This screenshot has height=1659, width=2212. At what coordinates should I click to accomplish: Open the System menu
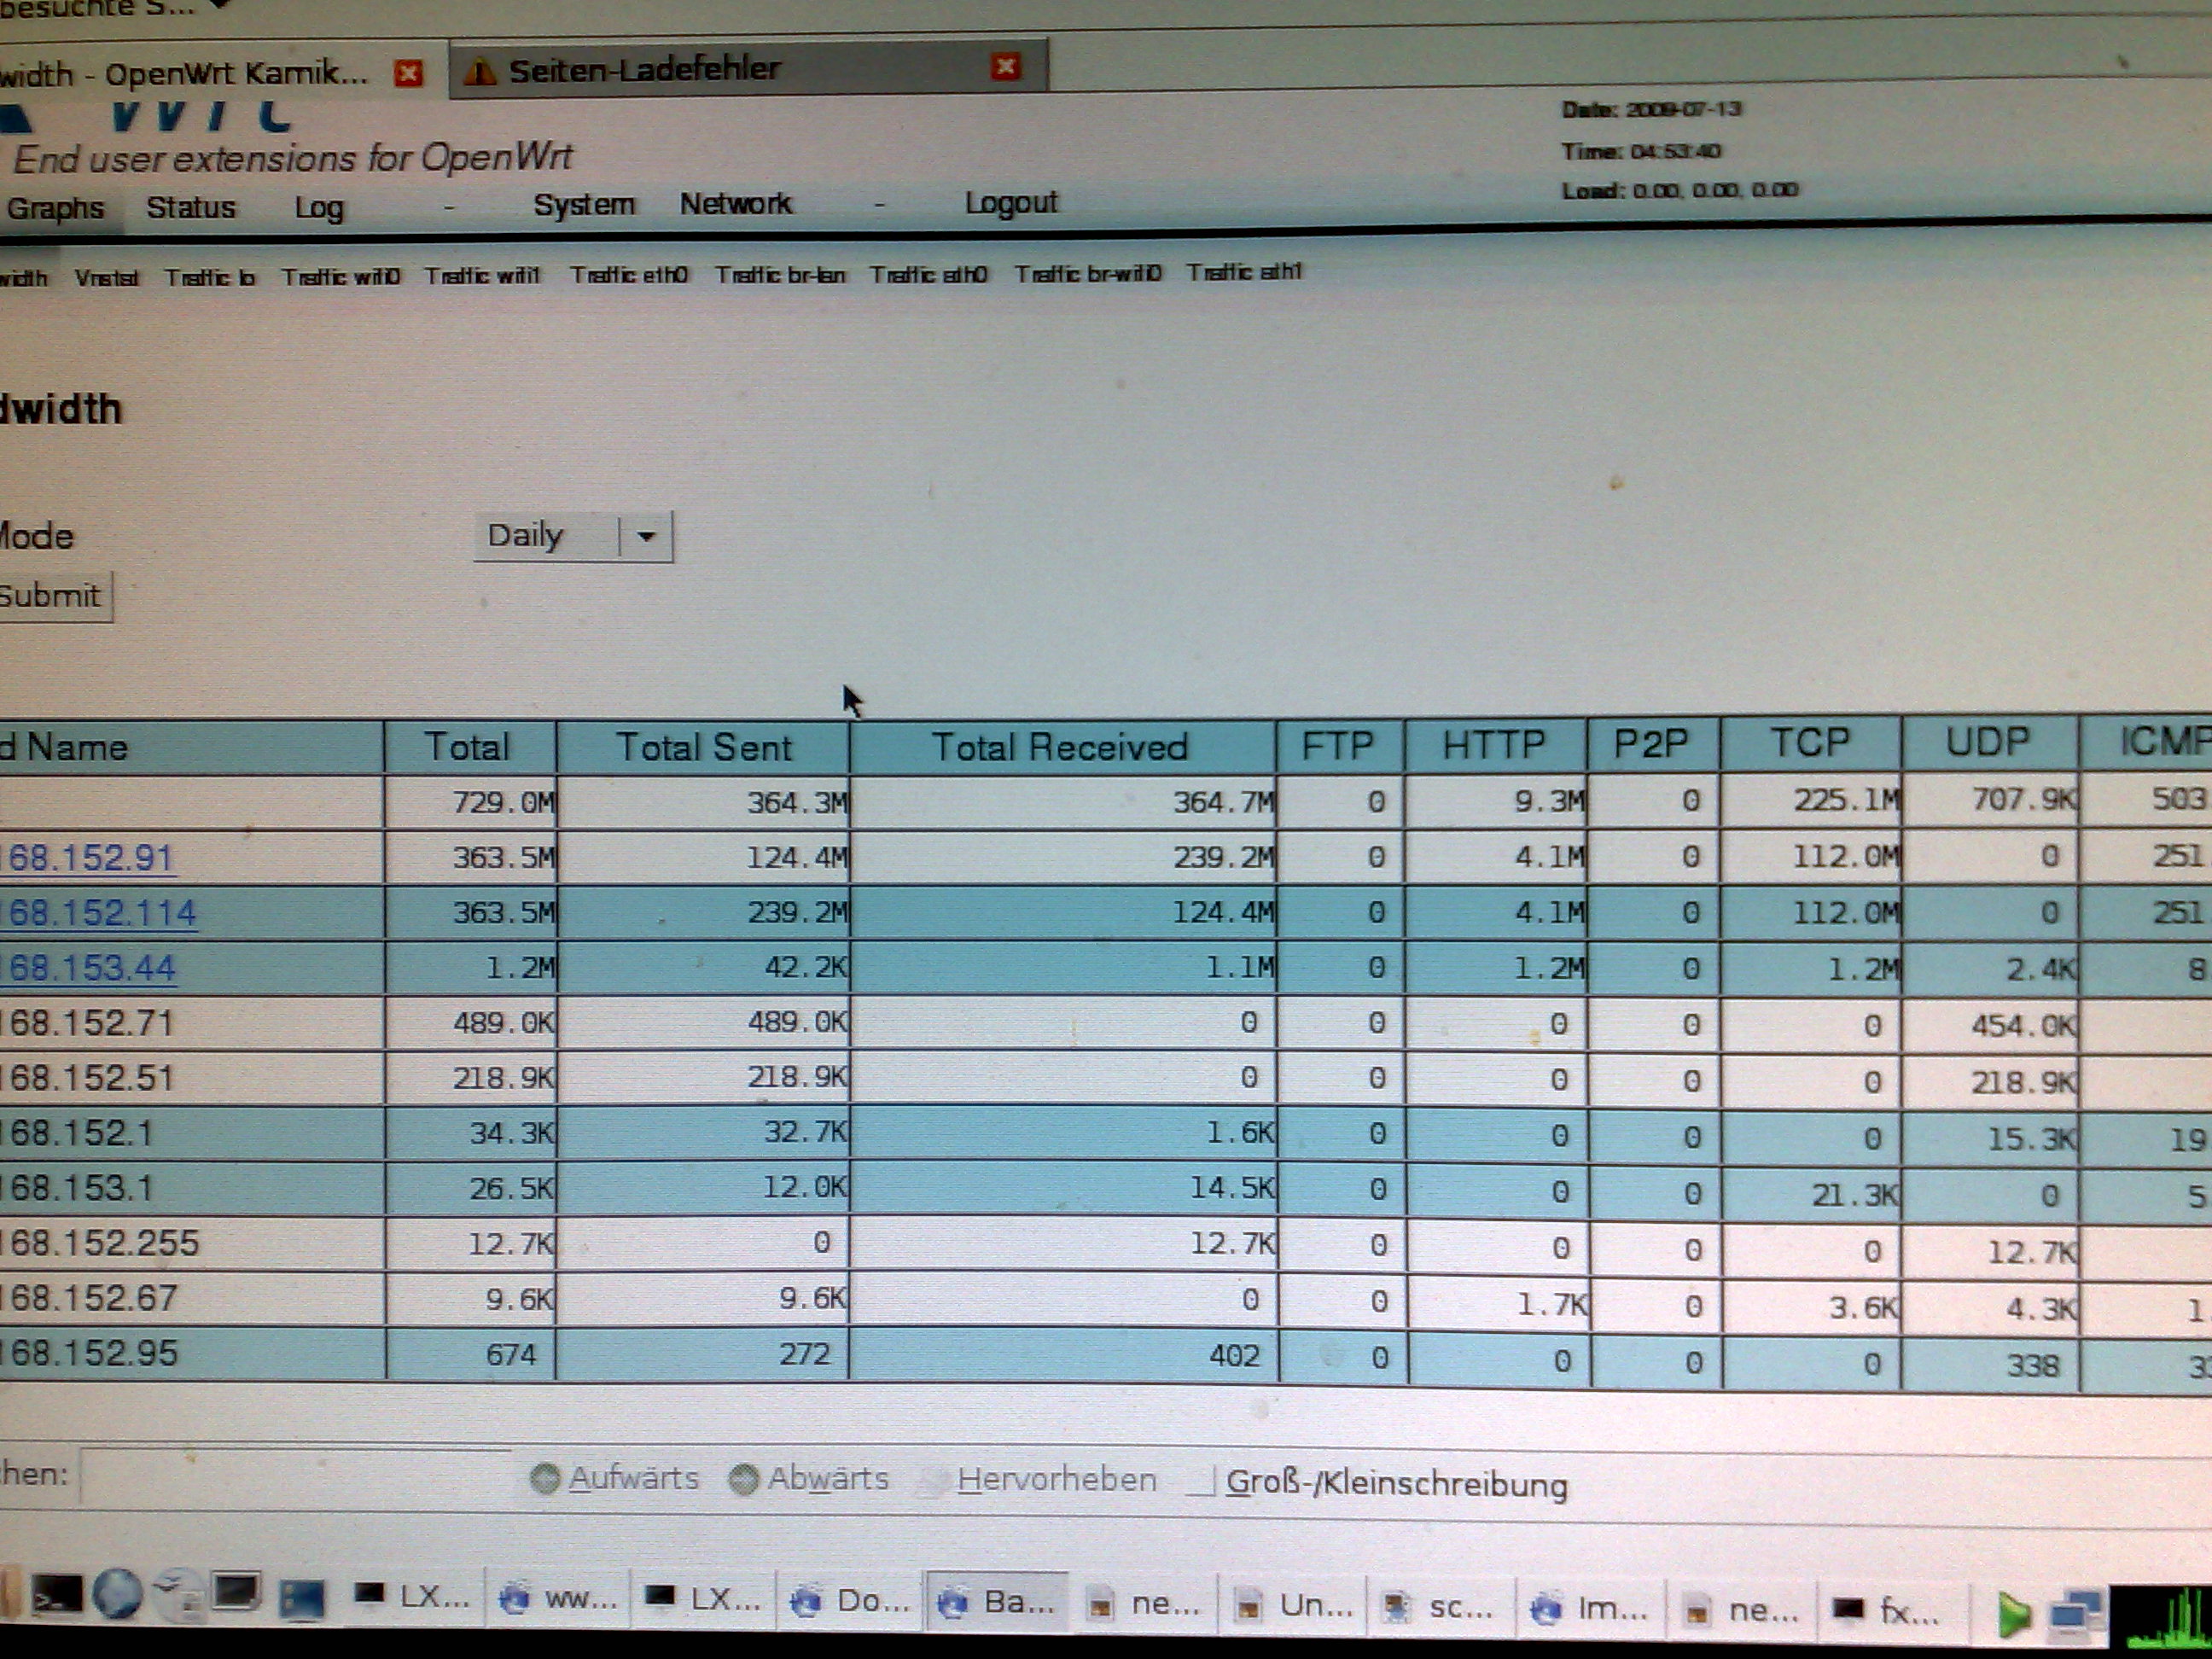coord(584,205)
